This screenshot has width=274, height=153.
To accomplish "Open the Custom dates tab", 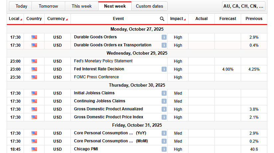I will [149, 6].
